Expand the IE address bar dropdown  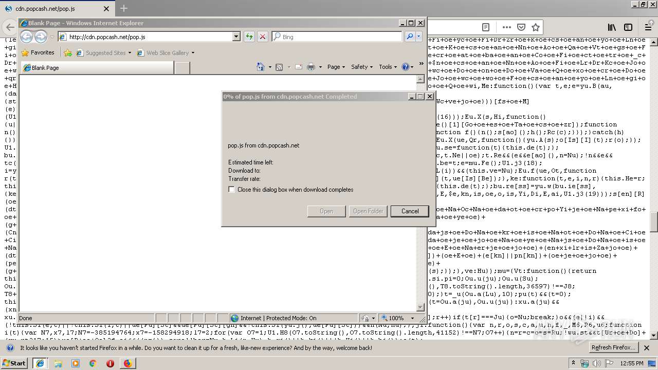click(x=236, y=36)
